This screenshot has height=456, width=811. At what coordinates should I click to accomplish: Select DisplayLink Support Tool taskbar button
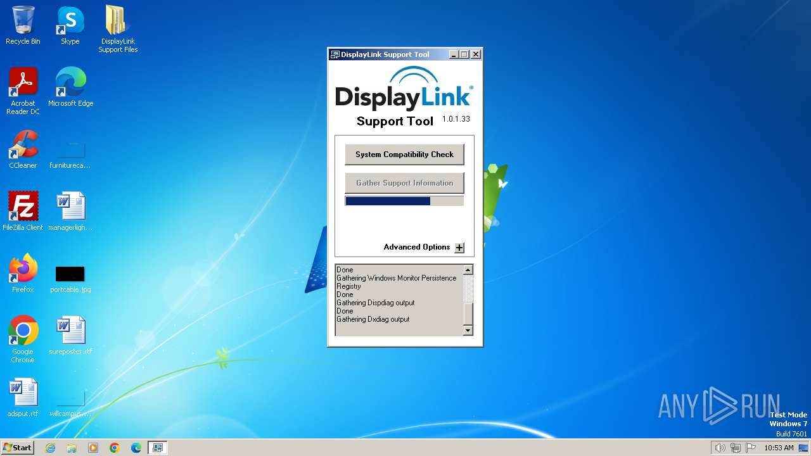coord(158,448)
